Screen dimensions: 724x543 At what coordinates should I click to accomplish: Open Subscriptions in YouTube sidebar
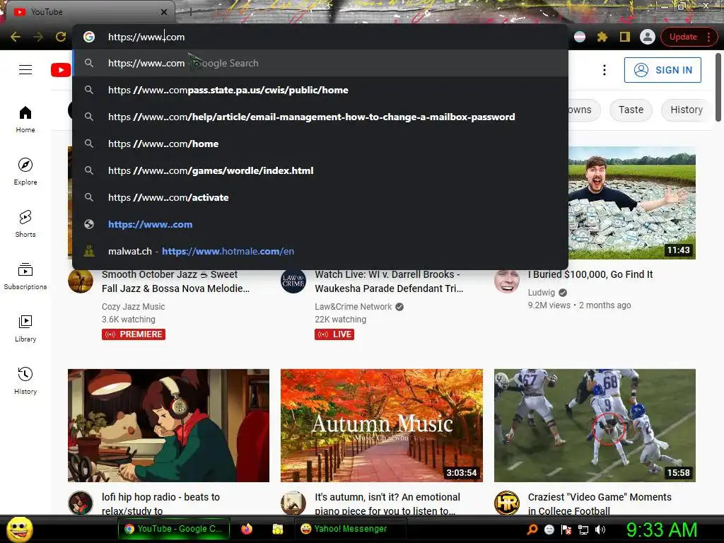25,276
